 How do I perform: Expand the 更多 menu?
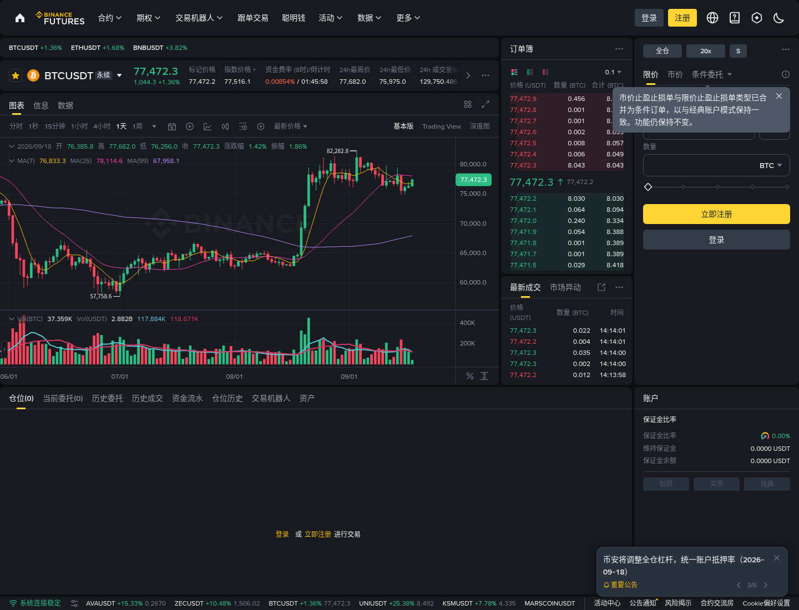[x=408, y=18]
